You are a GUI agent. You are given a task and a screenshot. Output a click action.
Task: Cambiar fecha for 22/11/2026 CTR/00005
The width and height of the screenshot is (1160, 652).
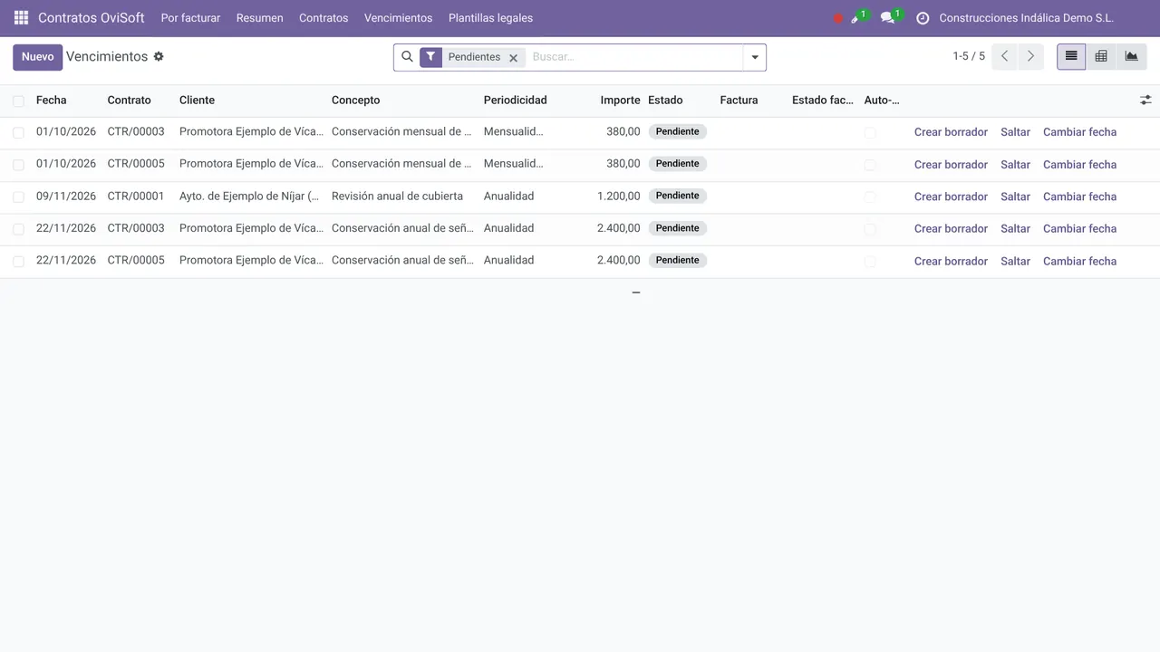[x=1079, y=261]
